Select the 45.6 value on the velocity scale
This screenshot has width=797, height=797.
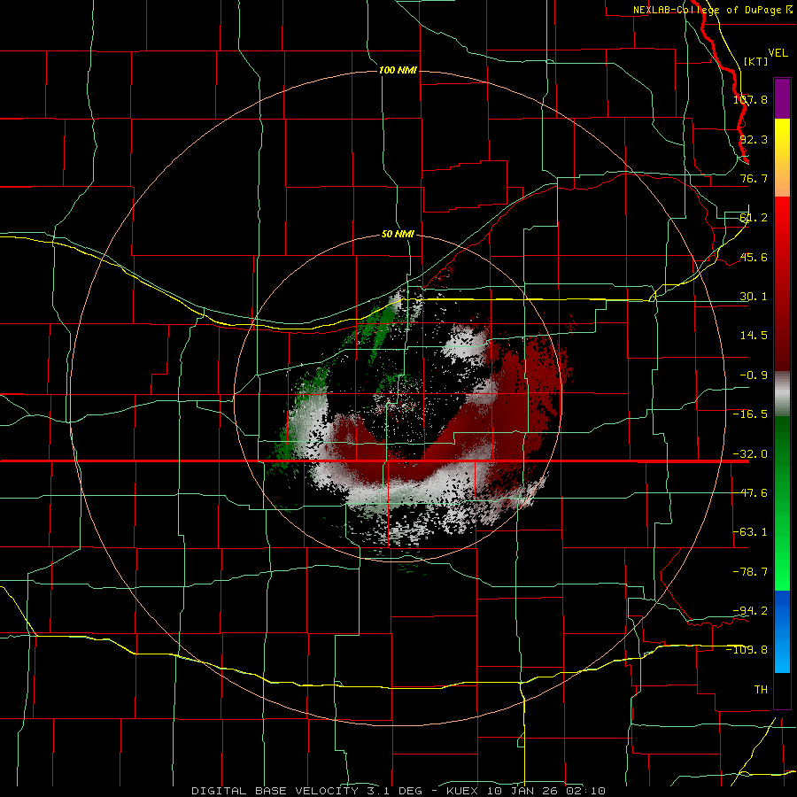(x=754, y=257)
